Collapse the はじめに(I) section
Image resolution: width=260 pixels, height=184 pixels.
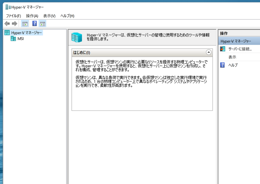coord(209,52)
